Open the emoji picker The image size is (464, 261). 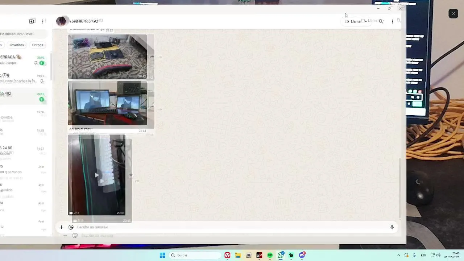pos(71,227)
